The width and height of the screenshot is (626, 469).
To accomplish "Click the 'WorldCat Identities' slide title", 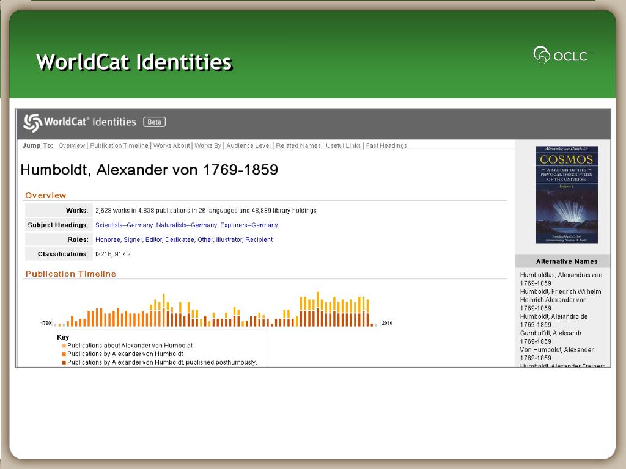I will [x=134, y=62].
